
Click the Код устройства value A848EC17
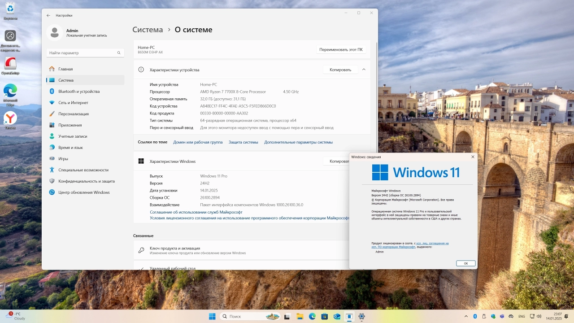(x=238, y=106)
